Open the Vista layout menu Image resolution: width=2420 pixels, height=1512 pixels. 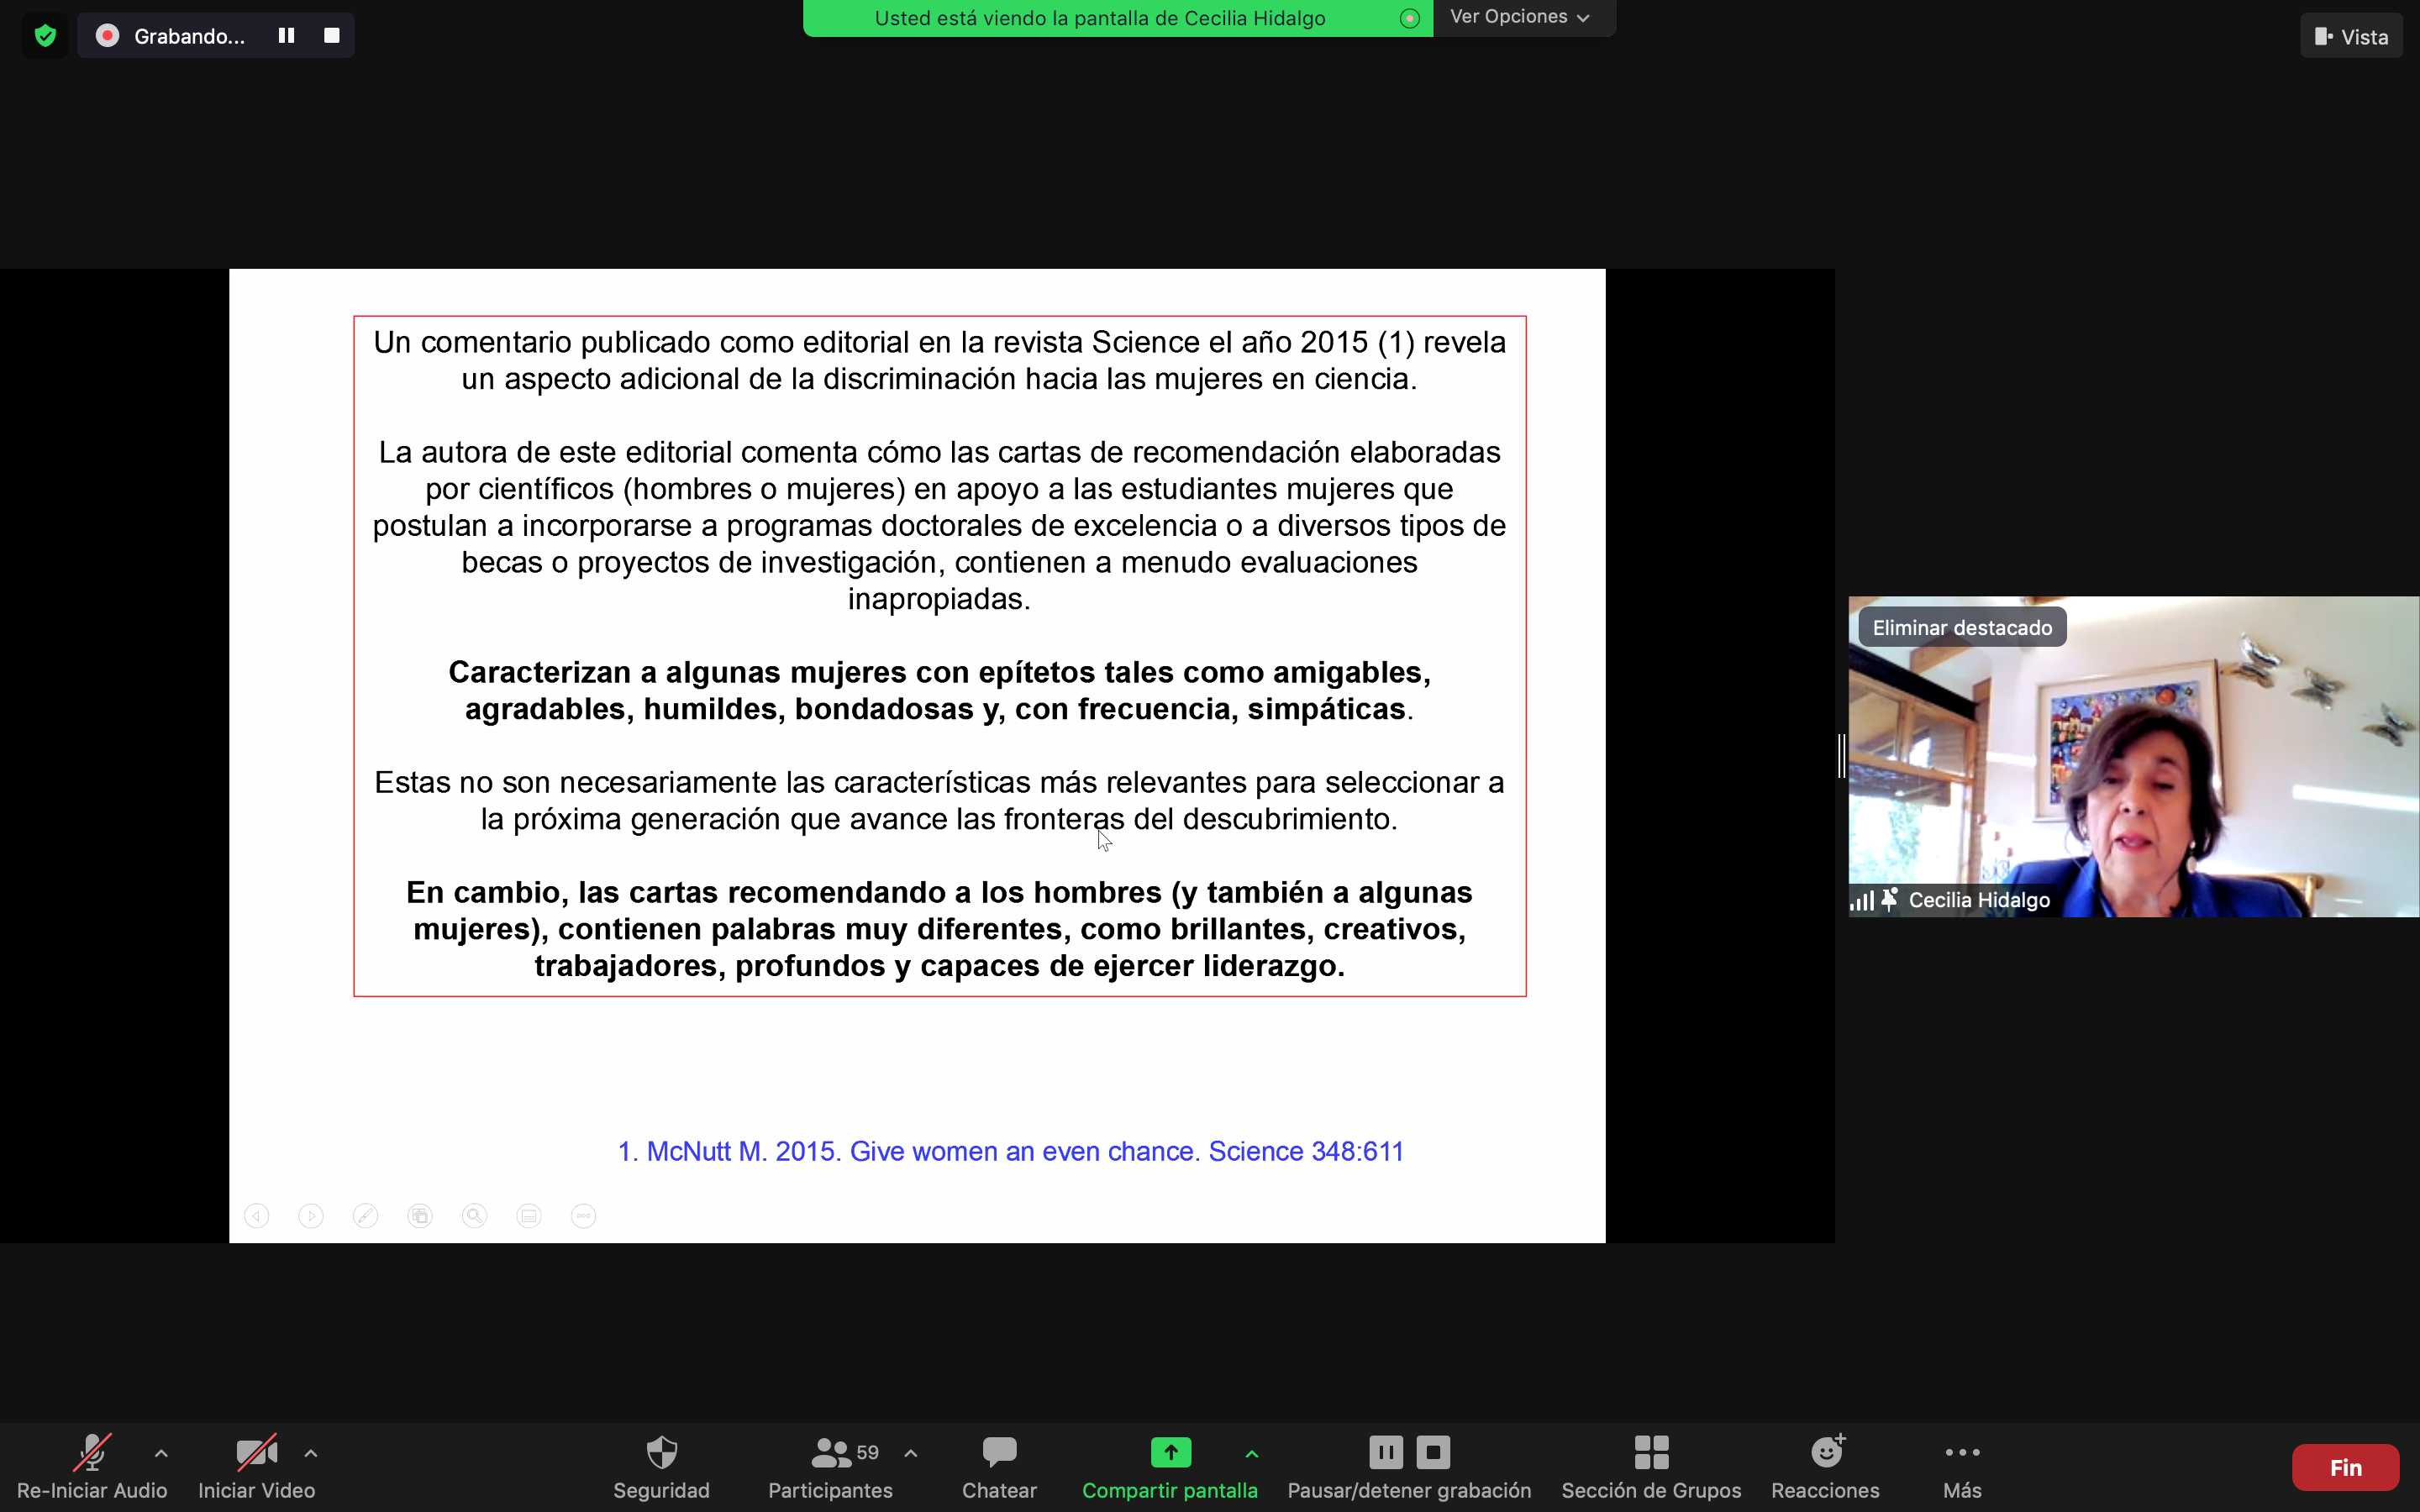[x=2350, y=37]
